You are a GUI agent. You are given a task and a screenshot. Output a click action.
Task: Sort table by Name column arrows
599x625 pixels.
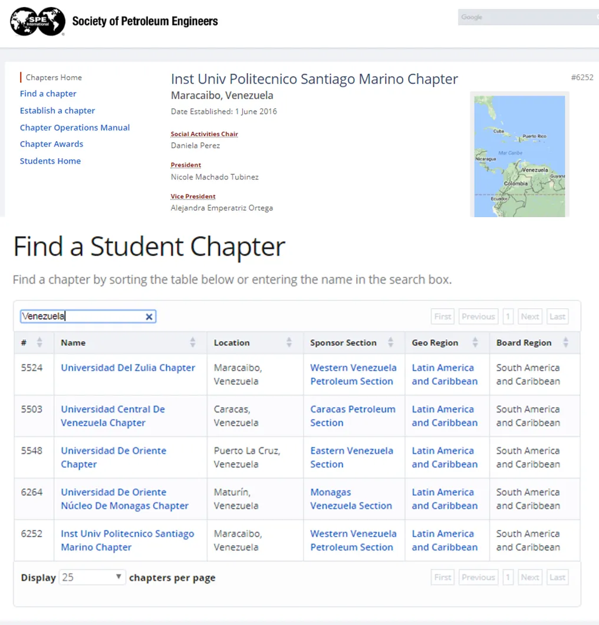coord(193,342)
